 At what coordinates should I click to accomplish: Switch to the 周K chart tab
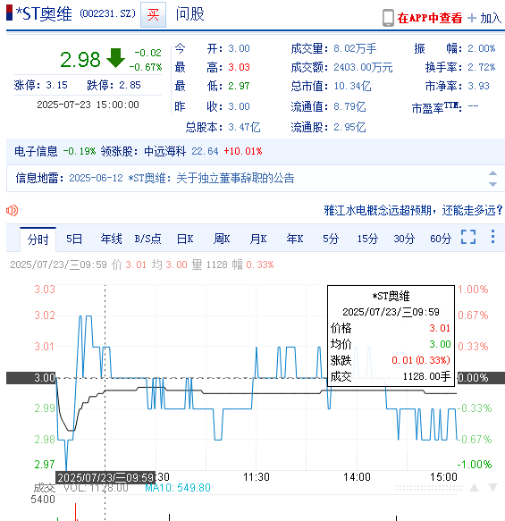coord(222,239)
